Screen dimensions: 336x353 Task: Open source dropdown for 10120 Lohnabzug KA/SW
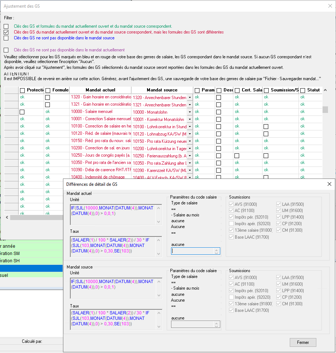pyautogui.click(x=190, y=134)
